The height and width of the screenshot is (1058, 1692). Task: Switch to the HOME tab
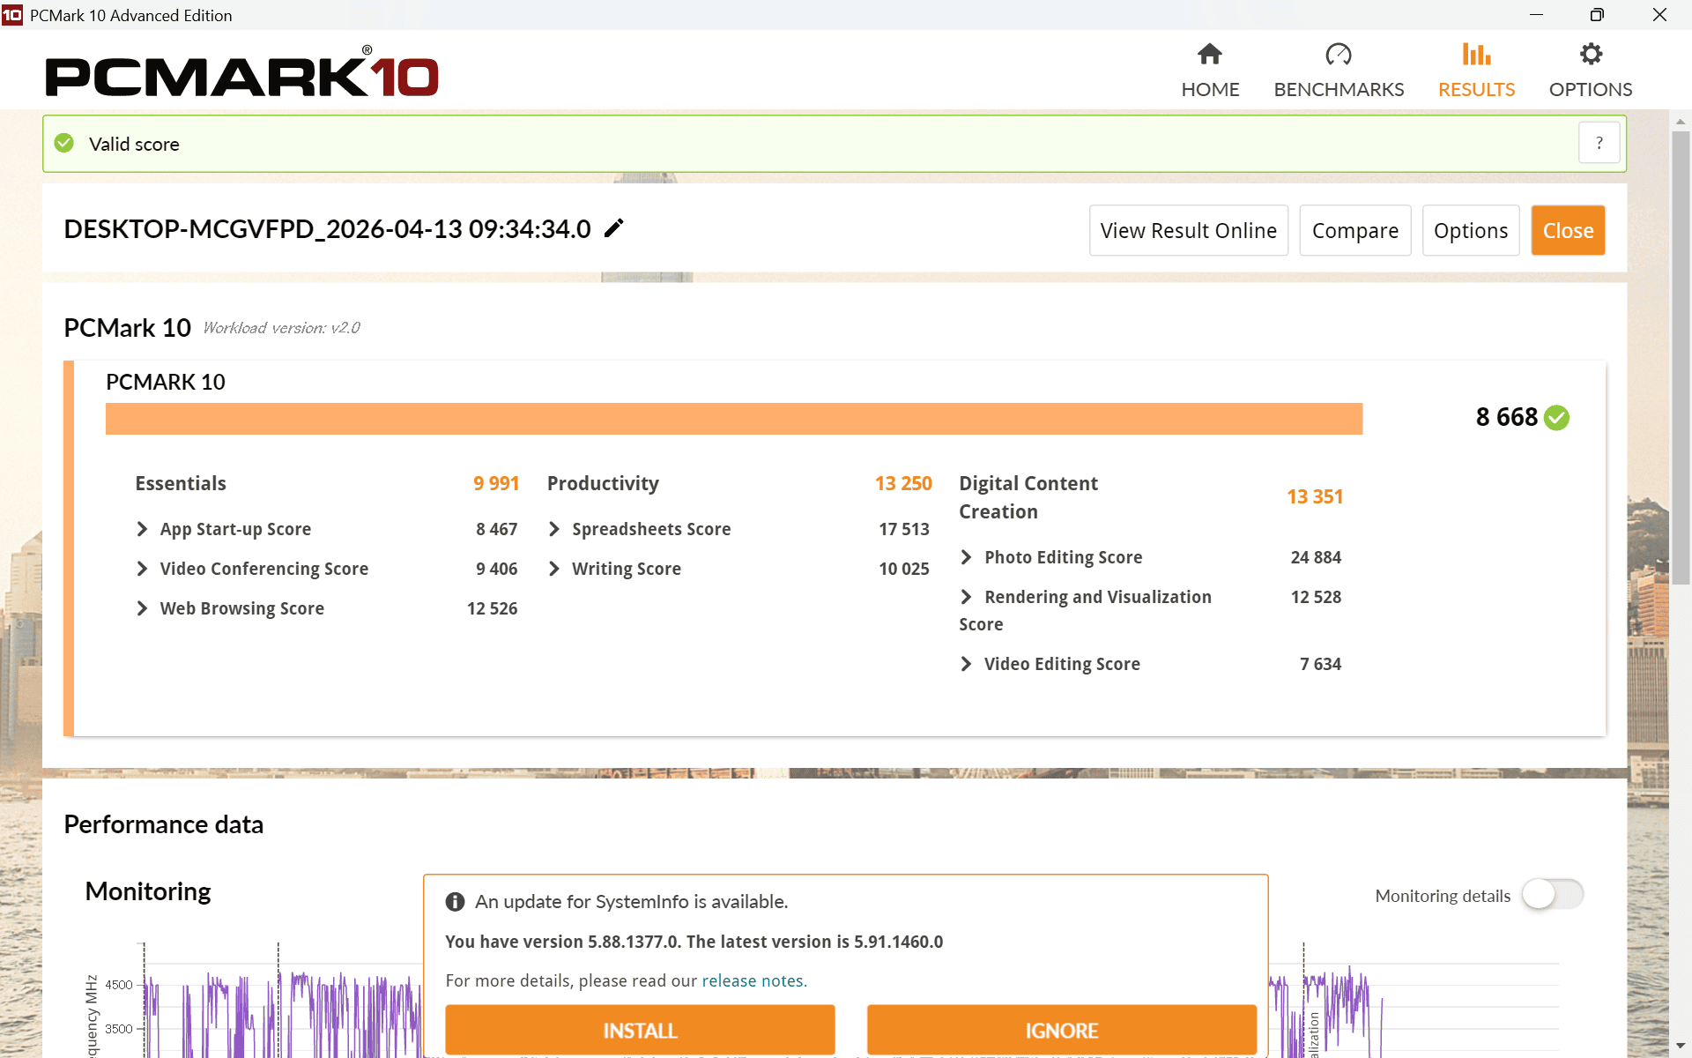point(1209,89)
